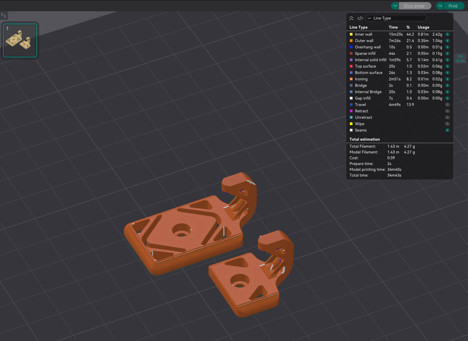Click the Slice plate button
468x341 pixels.
[x=415, y=6]
